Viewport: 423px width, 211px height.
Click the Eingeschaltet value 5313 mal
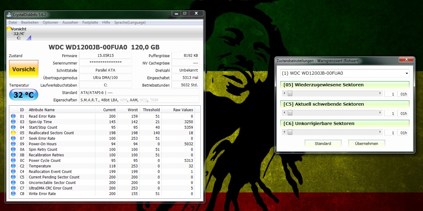click(185, 78)
